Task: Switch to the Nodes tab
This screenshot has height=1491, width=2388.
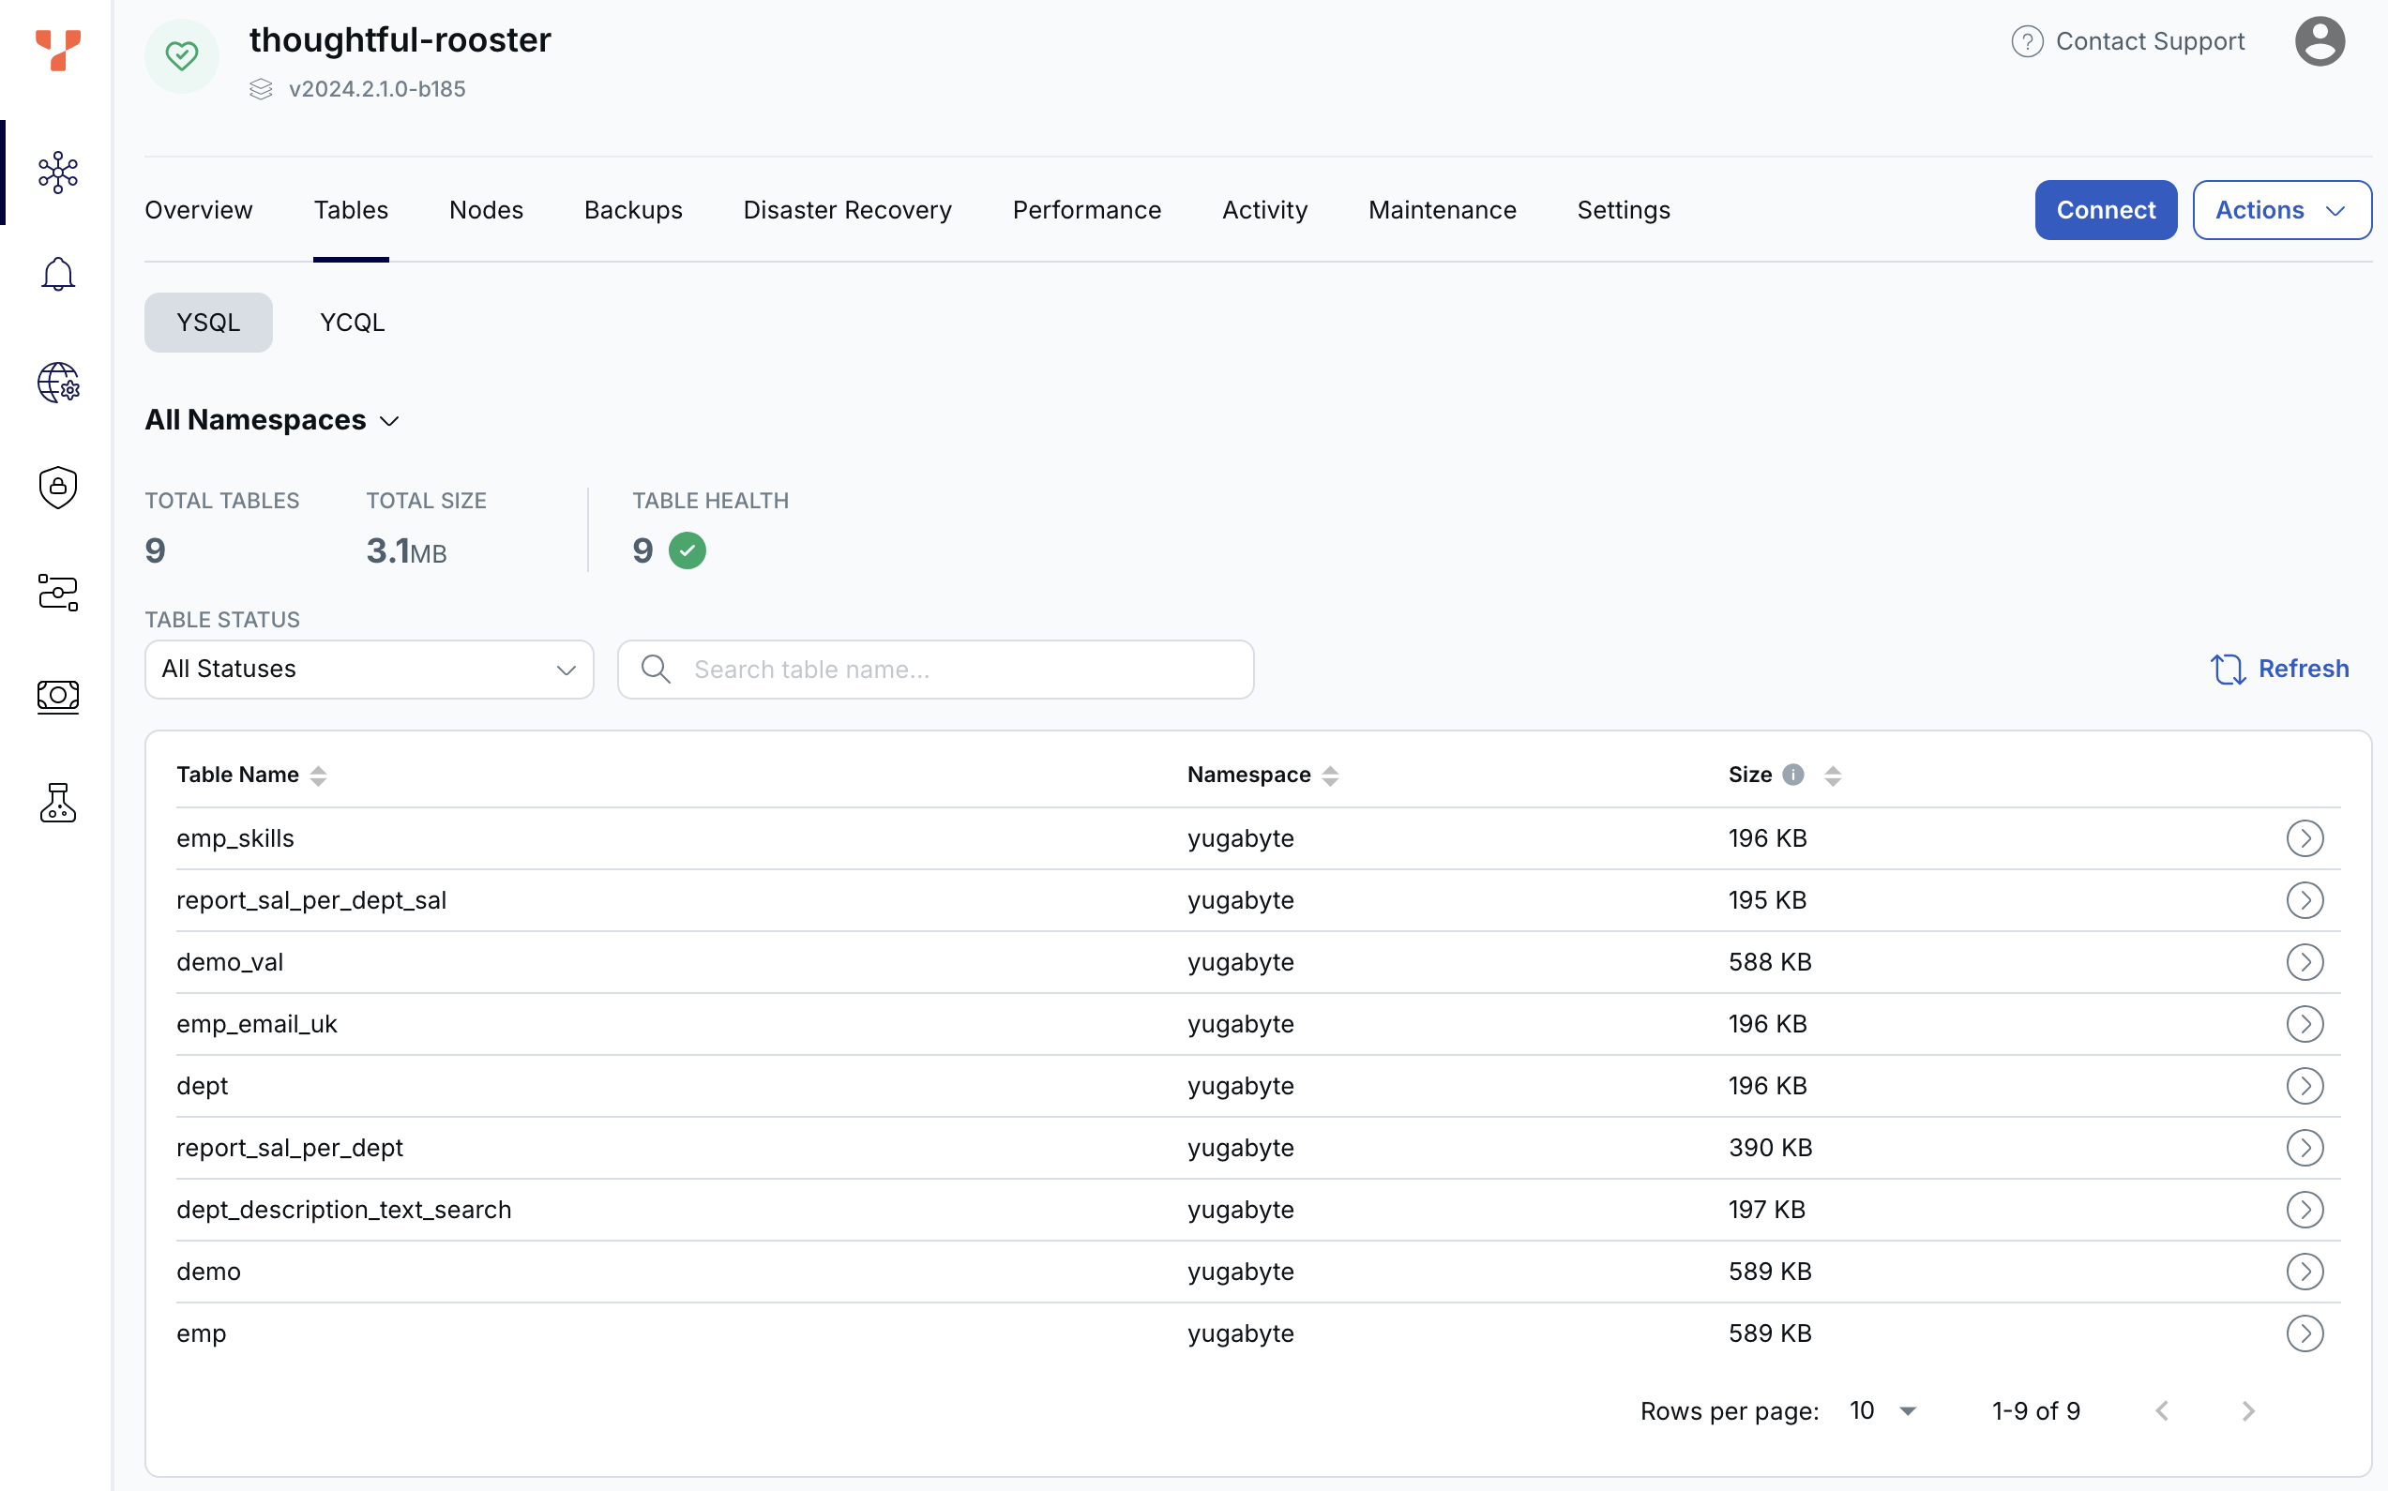Action: coord(486,209)
